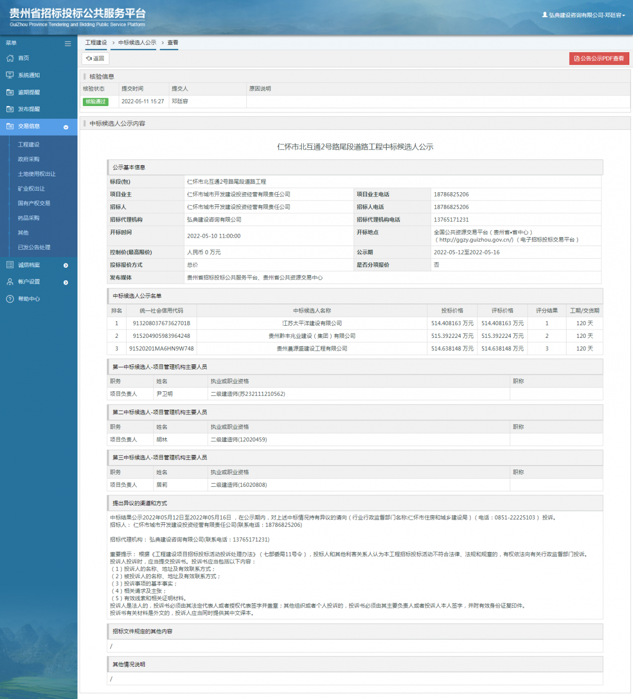Viewport: 633px width, 699px height.
Task: Click the user avatar icon in header
Action: tap(545, 15)
